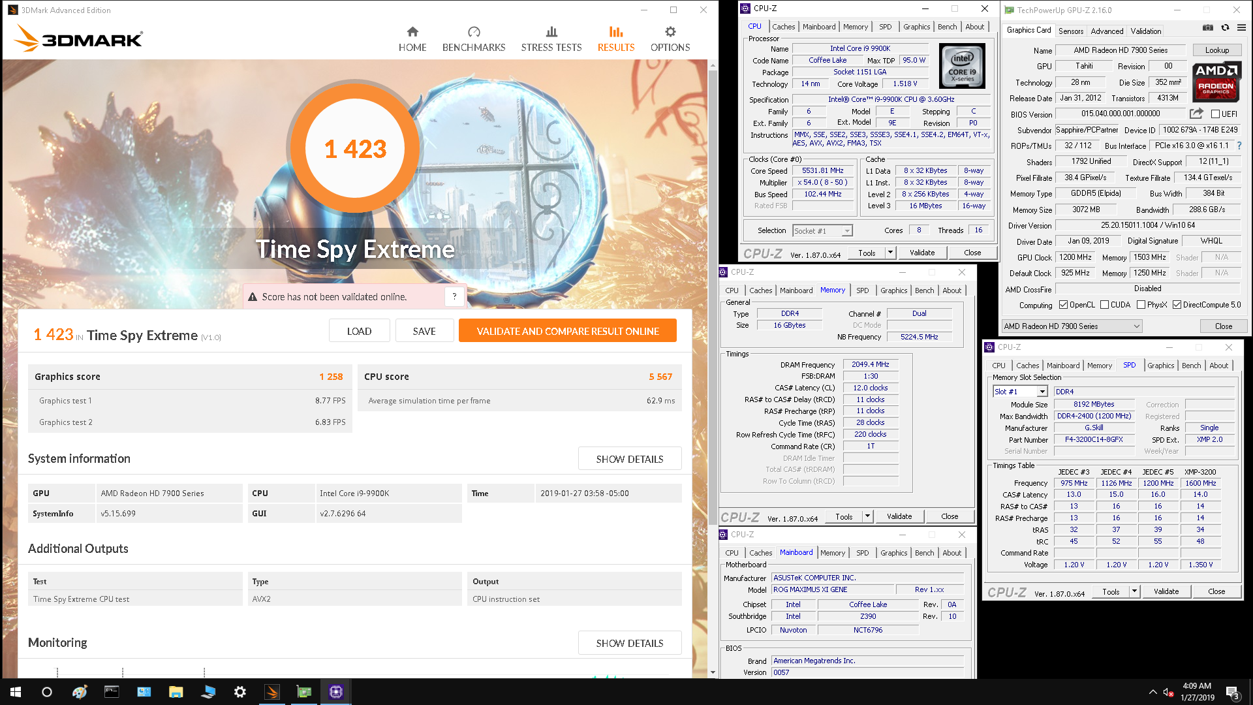The image size is (1253, 705).
Task: Open the Slot #1 dropdown in CPU-Z SPD window
Action: 1020,392
